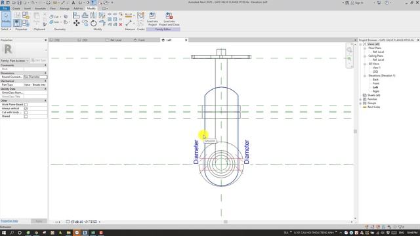The image size is (420, 236).
Task: Click the Round Connector Dimension value field
Action: (x=35, y=77)
